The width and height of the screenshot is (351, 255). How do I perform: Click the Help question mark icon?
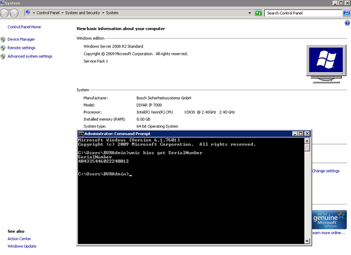[x=346, y=23]
